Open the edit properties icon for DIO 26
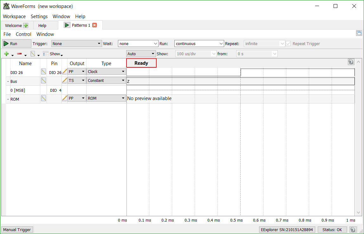Screen dimensions: 364x234 coord(43,71)
